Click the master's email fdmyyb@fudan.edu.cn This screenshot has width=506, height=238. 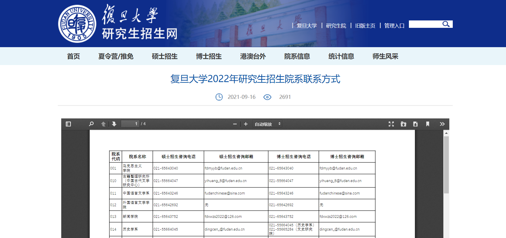pos(224,168)
